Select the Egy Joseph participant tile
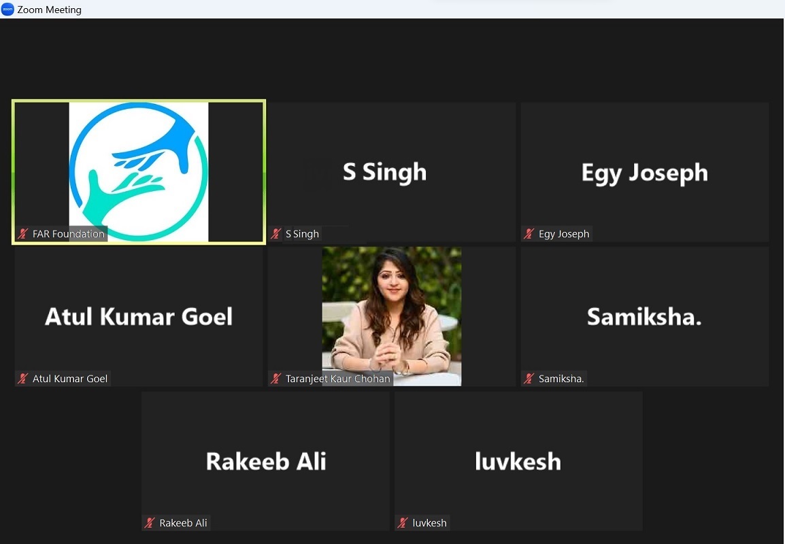Viewport: 785px width, 544px height. point(645,172)
